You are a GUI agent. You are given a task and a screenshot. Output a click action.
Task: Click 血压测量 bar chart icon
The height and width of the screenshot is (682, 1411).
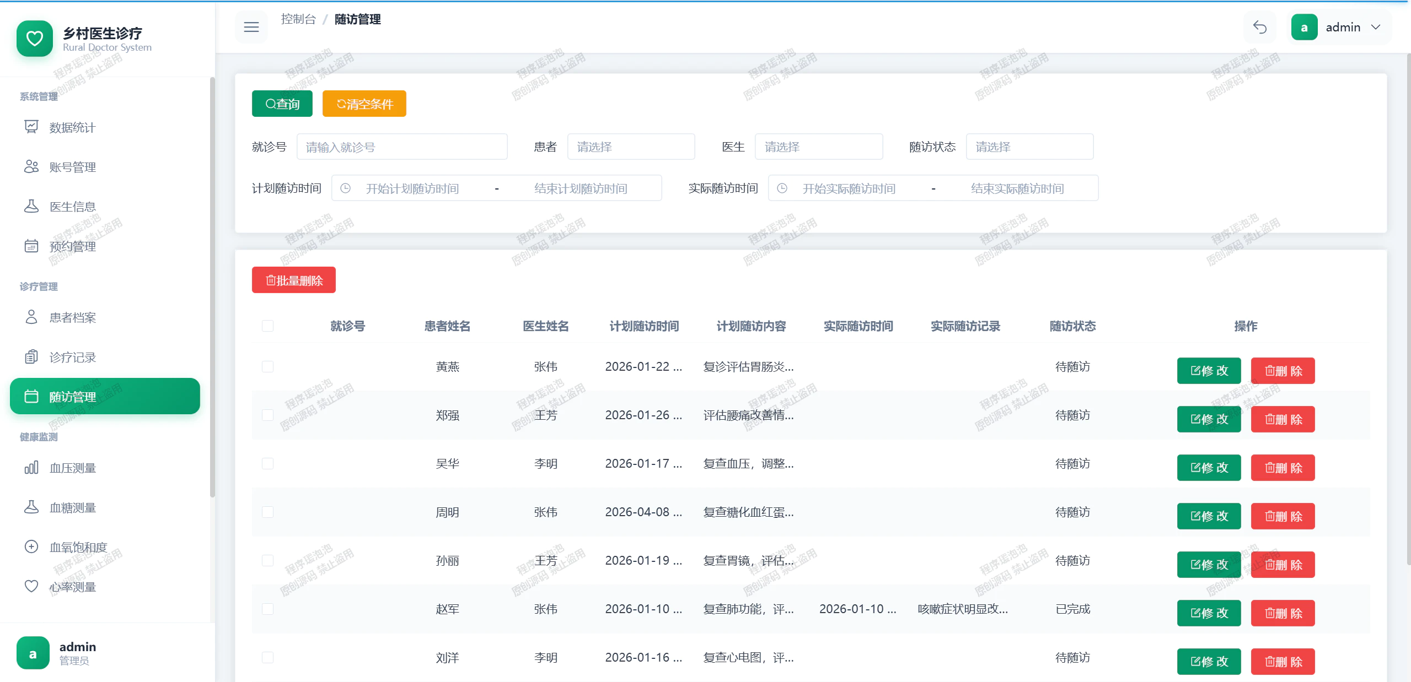pyautogui.click(x=31, y=467)
